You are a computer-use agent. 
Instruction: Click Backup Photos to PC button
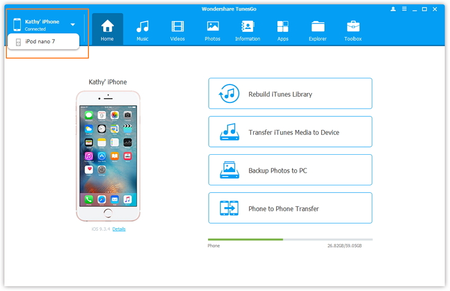(x=290, y=170)
